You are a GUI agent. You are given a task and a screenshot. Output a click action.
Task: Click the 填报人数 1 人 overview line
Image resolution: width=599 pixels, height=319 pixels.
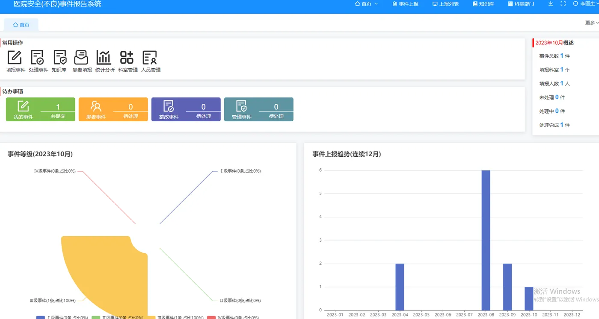tap(555, 84)
